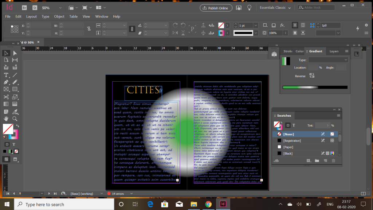Click the Reverse gradient icon
The width and height of the screenshot is (373, 210).
[x=312, y=75]
